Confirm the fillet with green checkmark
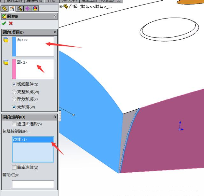The width and height of the screenshot is (204, 196). [x=4, y=23]
